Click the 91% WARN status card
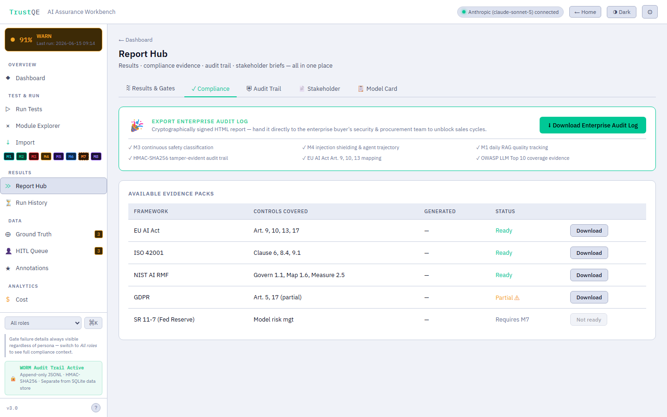Screen dimensions: 667x417 tap(54, 39)
